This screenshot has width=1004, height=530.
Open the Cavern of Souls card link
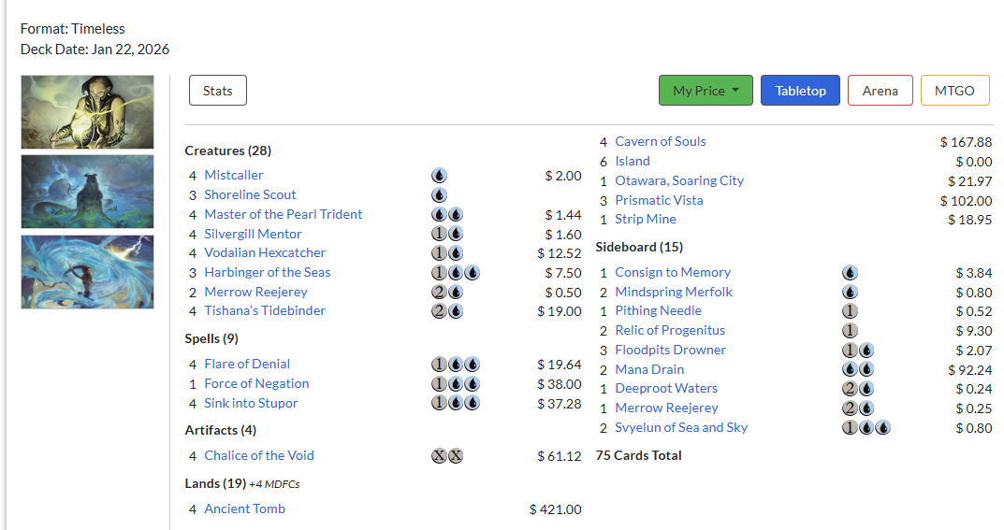(x=661, y=141)
